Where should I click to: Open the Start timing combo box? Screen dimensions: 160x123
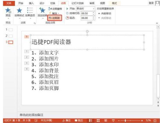pos(86,9)
